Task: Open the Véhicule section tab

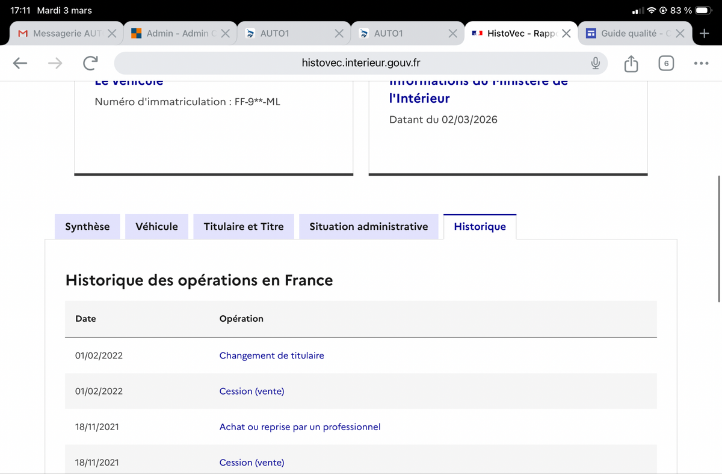Action: click(x=156, y=227)
